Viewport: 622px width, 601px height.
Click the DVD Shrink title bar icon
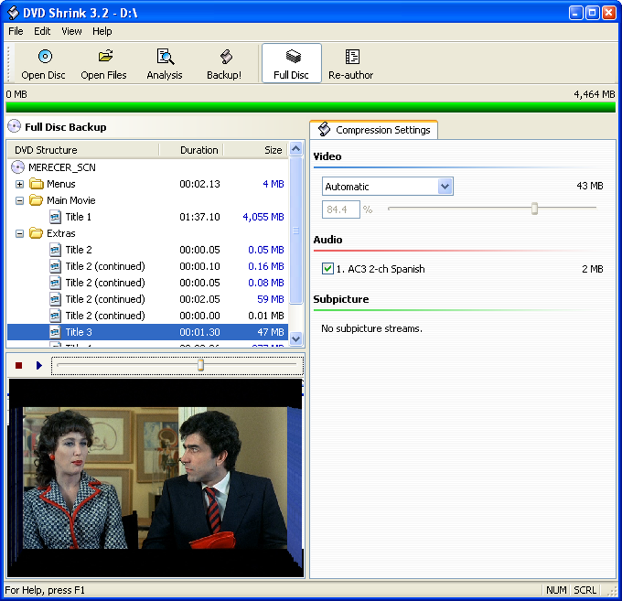(13, 13)
